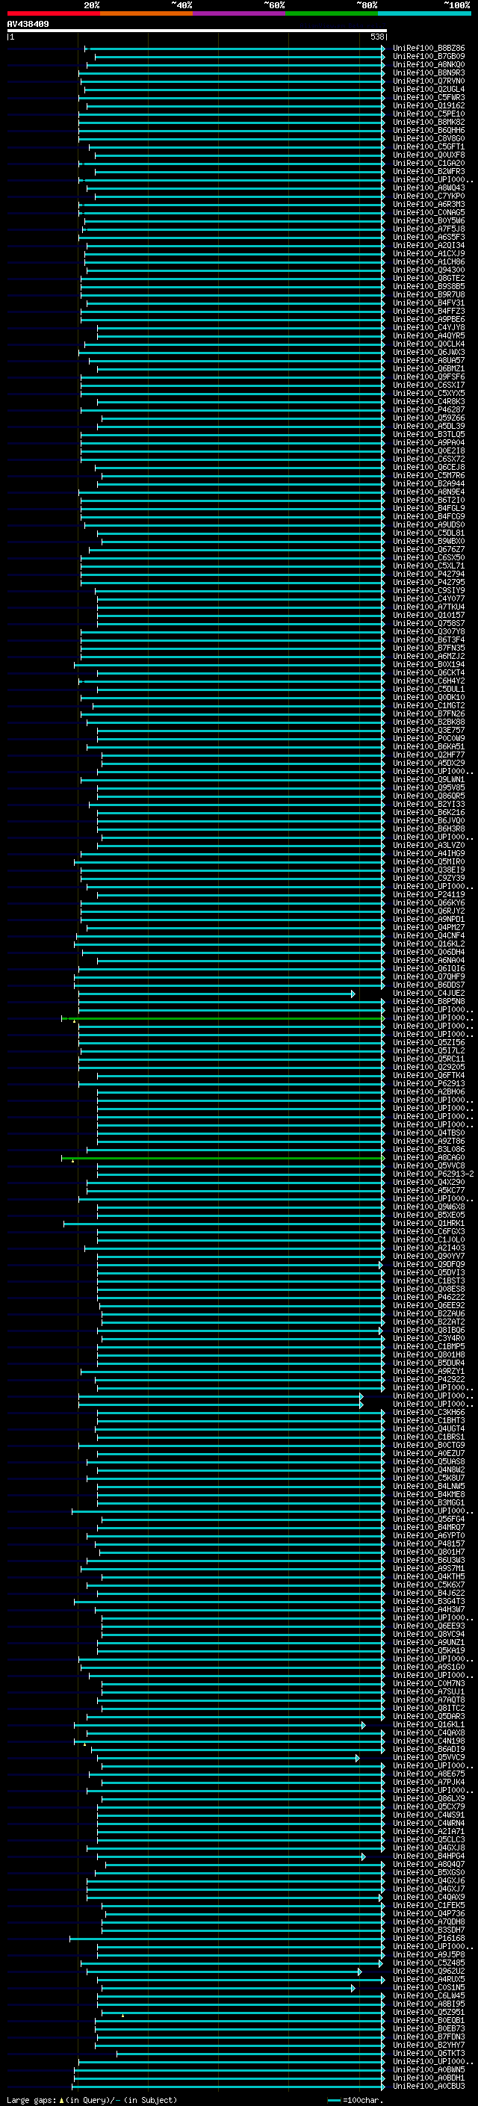Open hit UniRef100_C0S1N5
The width and height of the screenshot is (478, 2106).
(429, 1987)
